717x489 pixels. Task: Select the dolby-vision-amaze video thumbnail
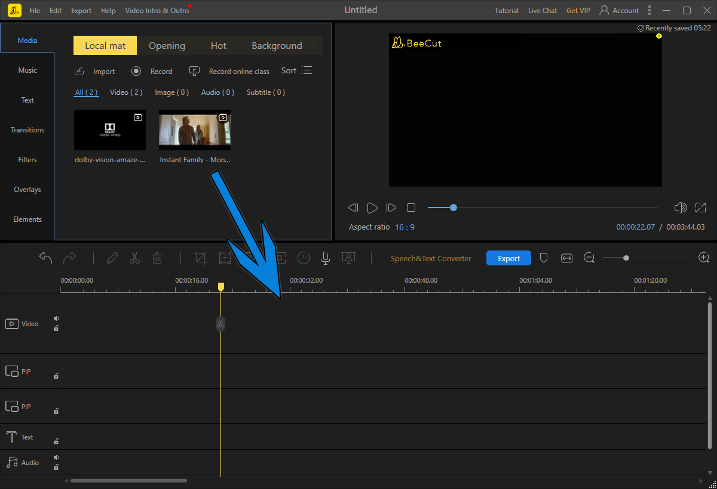(x=110, y=130)
